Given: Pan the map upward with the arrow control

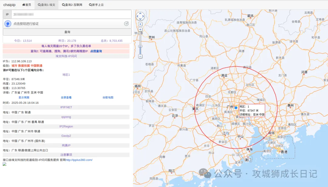Looking at the screenshot, I should [140, 14].
